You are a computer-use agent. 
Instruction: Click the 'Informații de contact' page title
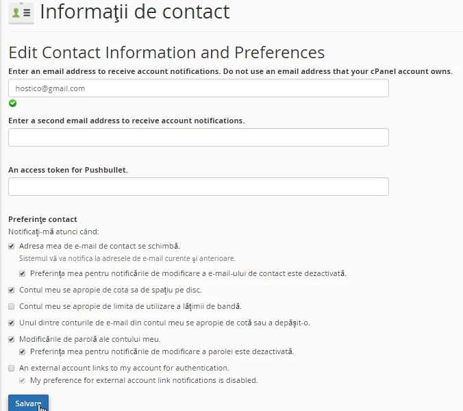click(135, 12)
